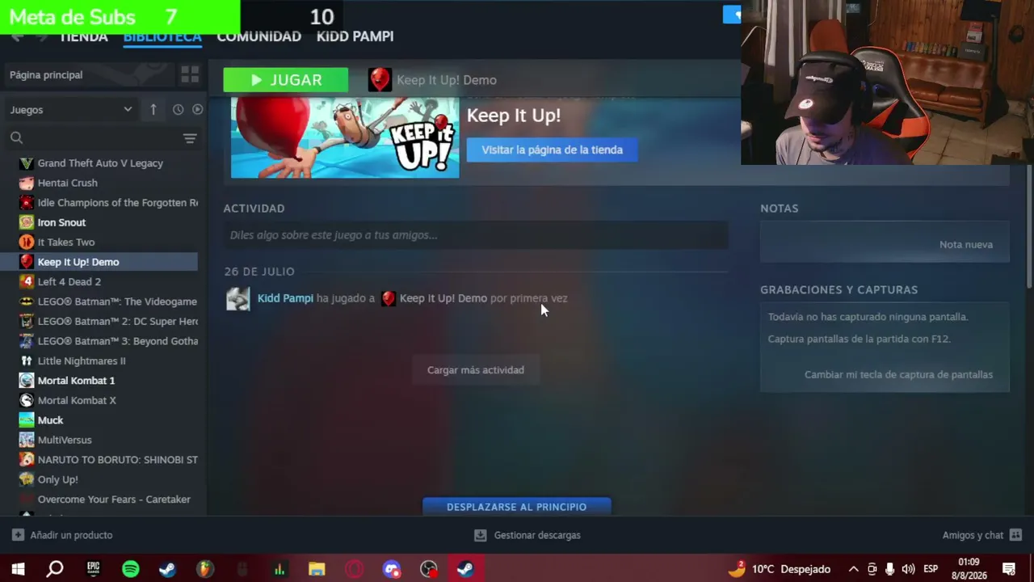Open Amigos y chat
This screenshot has height=582, width=1034.
pyautogui.click(x=982, y=535)
